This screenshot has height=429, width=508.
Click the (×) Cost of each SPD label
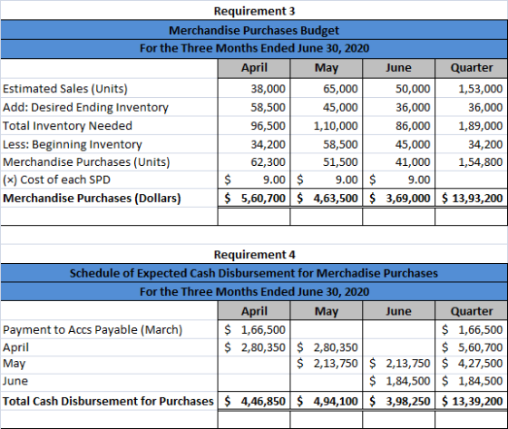tap(56, 180)
